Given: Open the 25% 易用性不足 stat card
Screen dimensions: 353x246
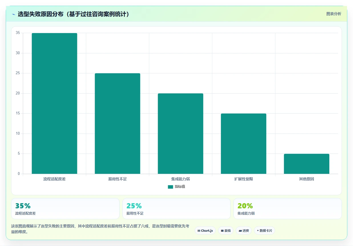Looking at the screenshot, I should (x=176, y=209).
